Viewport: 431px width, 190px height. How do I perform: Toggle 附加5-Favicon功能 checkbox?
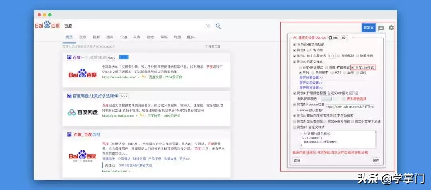[295, 105]
